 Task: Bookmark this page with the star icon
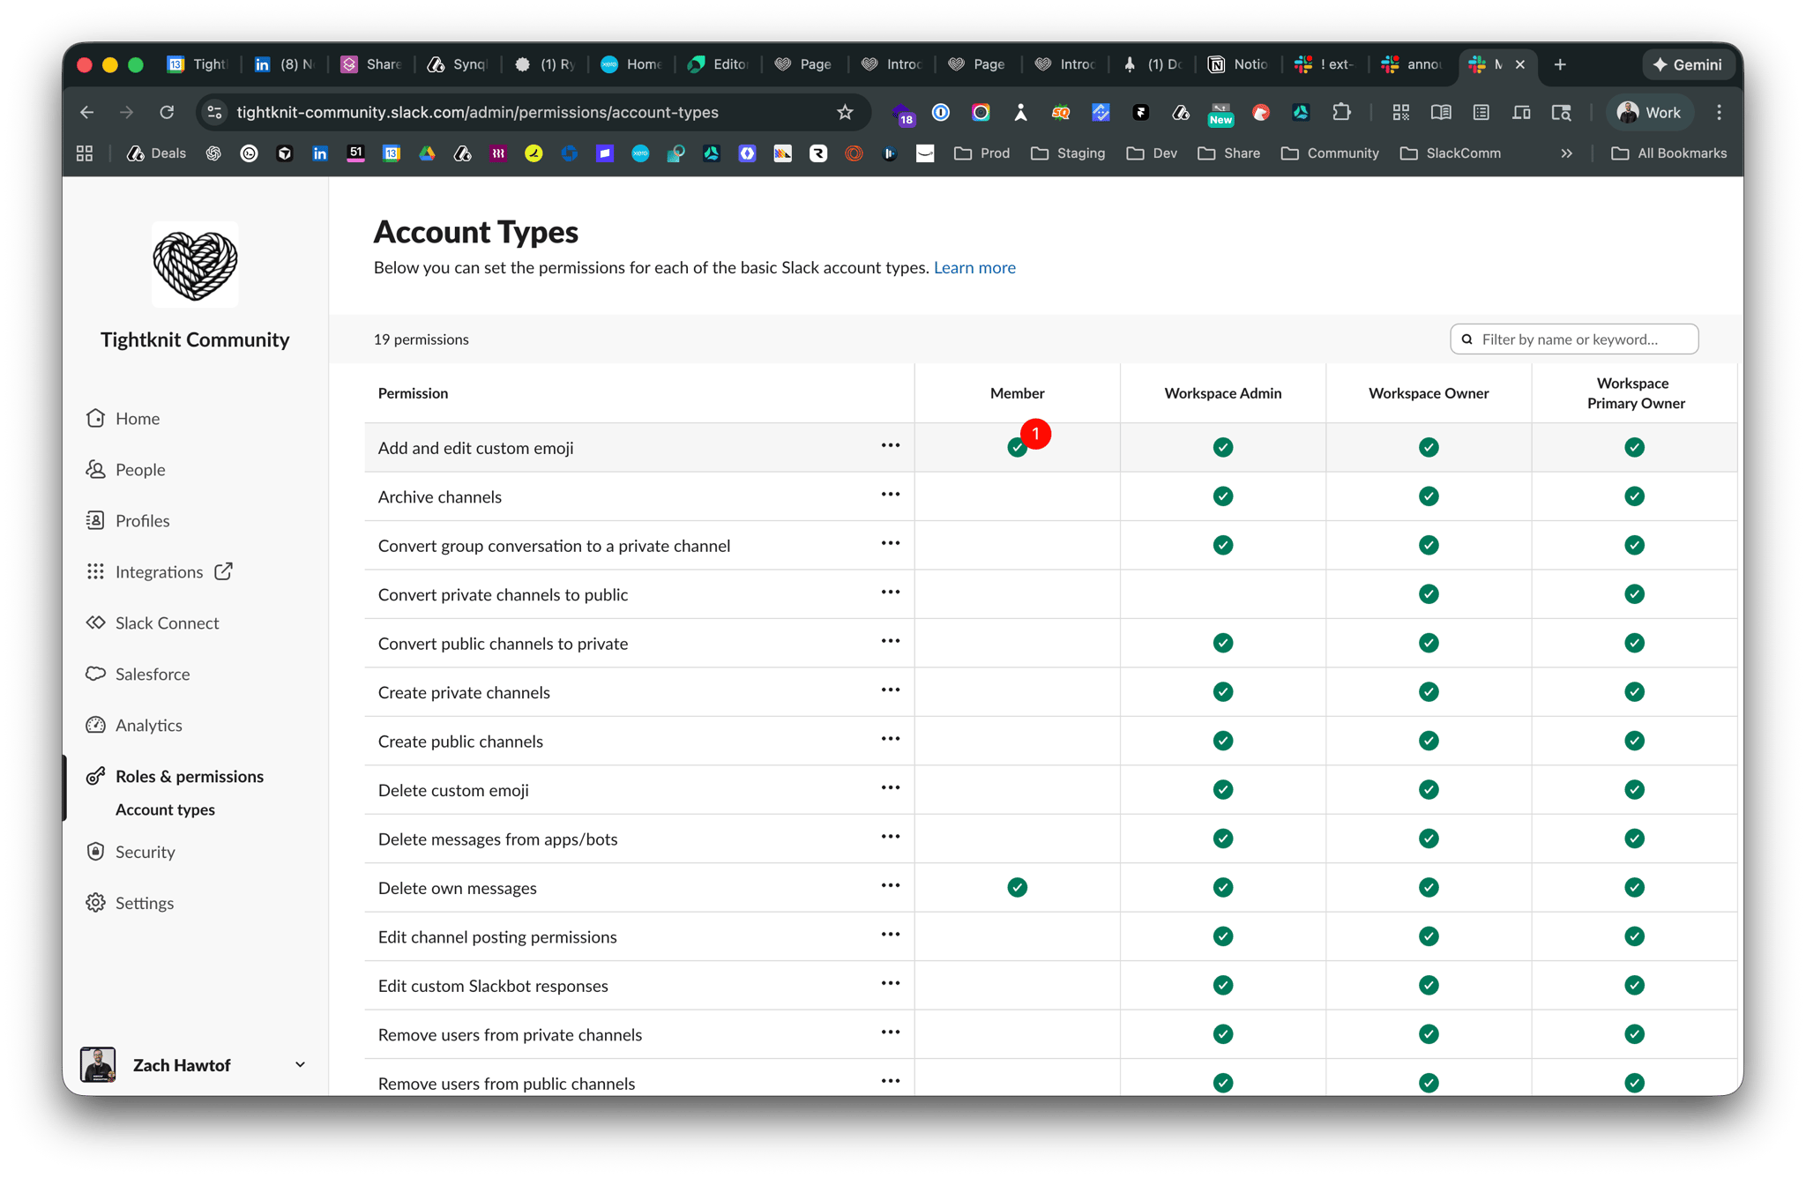(x=845, y=112)
